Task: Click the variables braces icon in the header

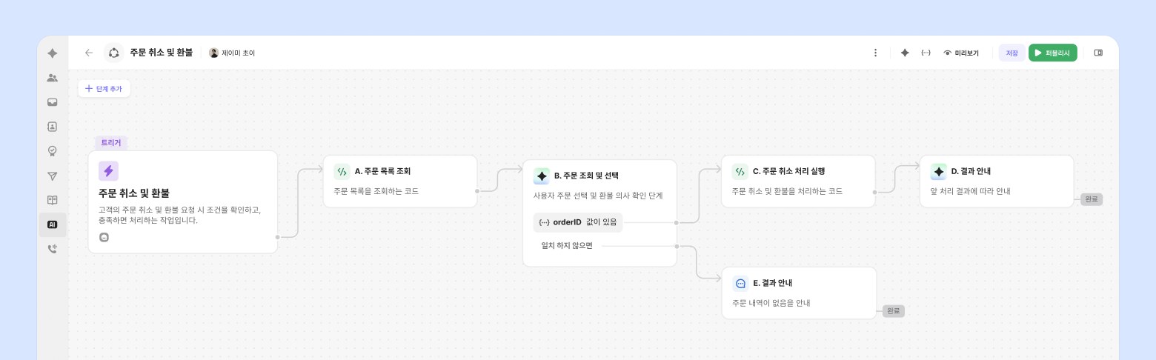Action: (x=926, y=53)
